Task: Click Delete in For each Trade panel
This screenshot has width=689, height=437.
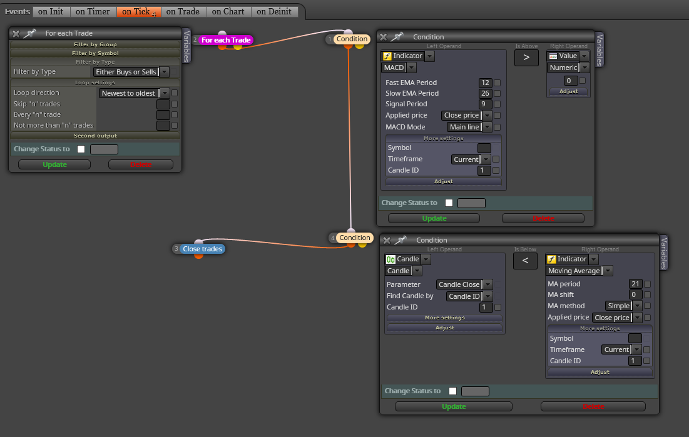Action: point(141,164)
